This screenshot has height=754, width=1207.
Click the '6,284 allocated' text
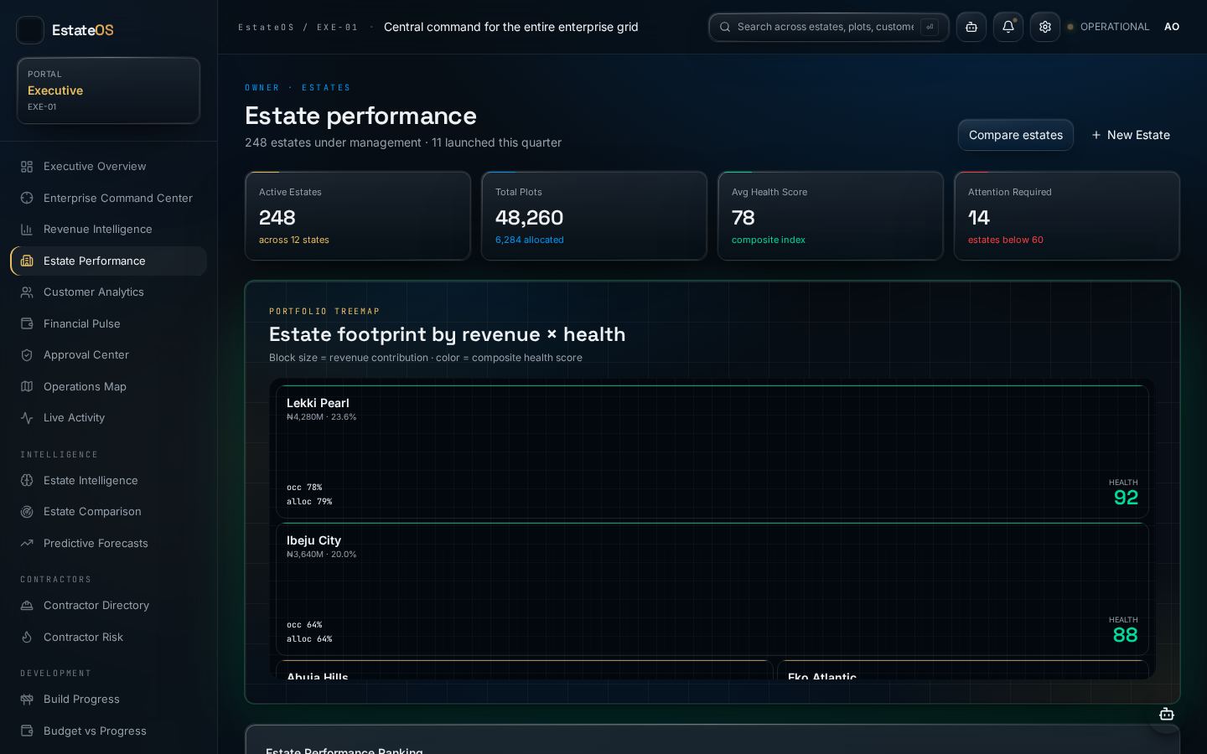click(530, 240)
